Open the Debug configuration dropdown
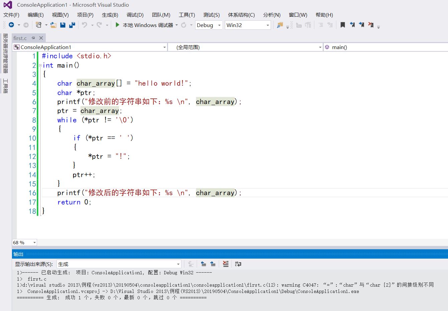Viewport: 448px width, 311px height. [x=209, y=25]
